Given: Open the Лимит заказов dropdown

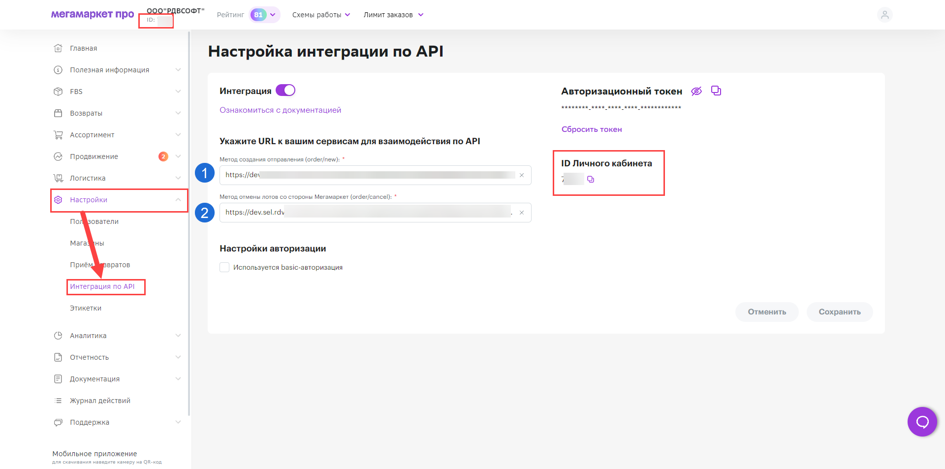Looking at the screenshot, I should (x=393, y=15).
